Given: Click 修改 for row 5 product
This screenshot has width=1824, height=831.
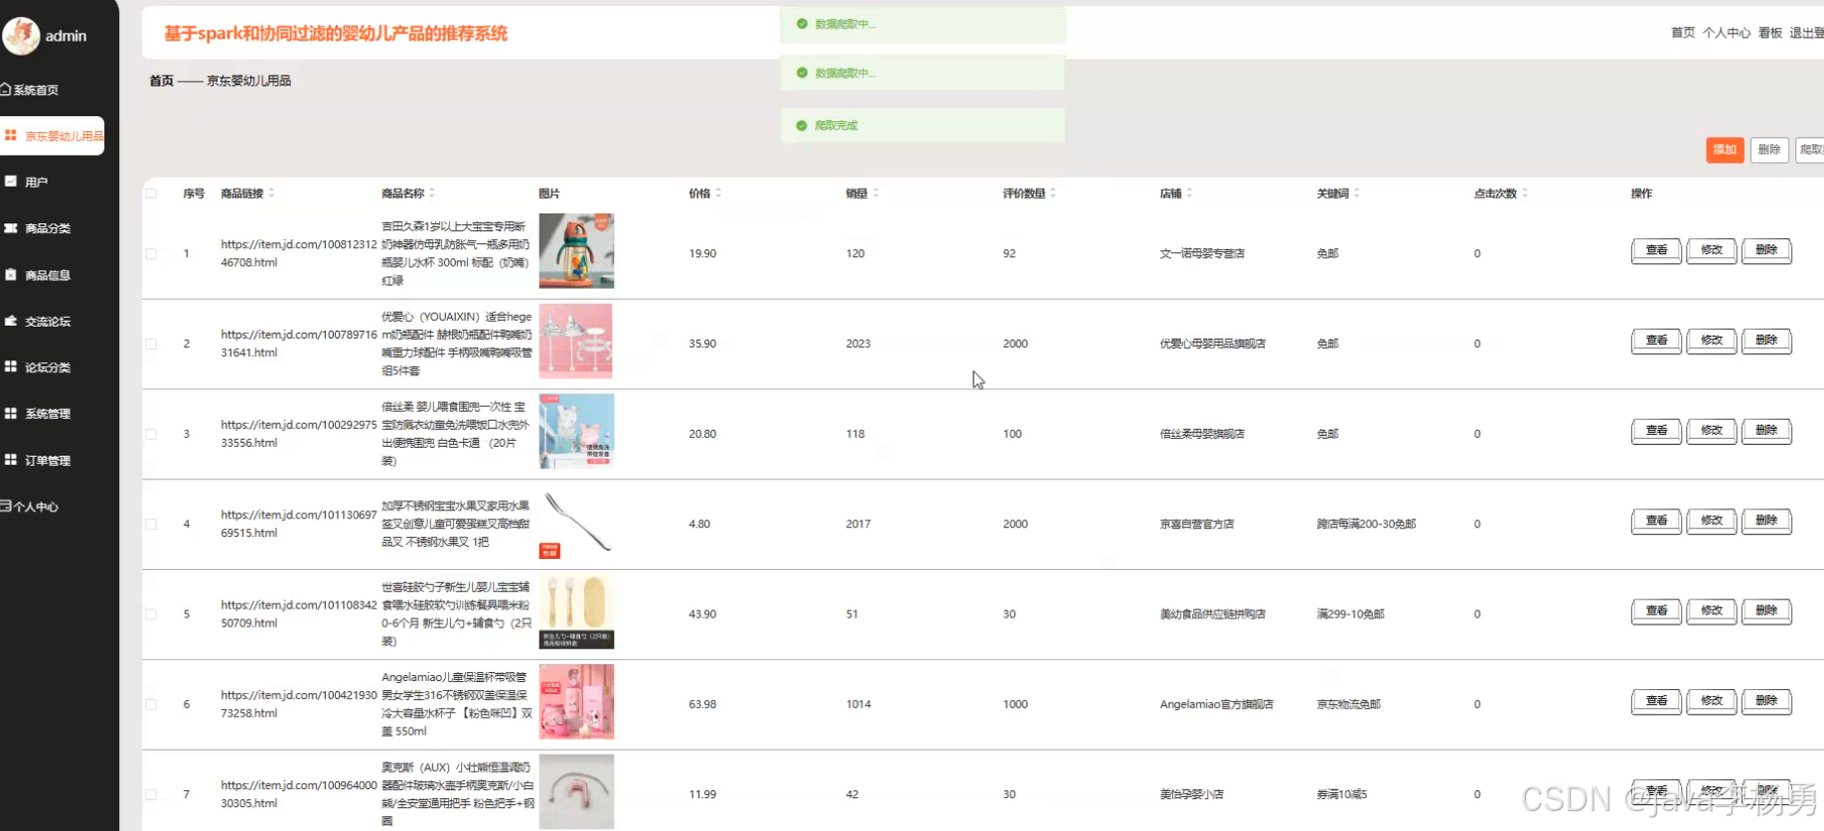Looking at the screenshot, I should tap(1711, 611).
